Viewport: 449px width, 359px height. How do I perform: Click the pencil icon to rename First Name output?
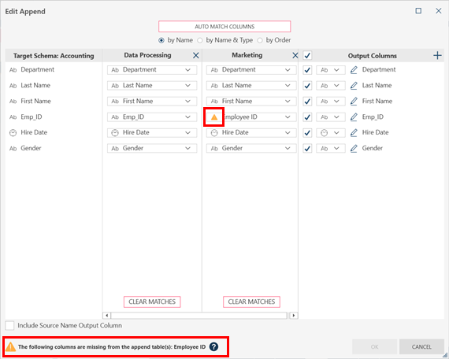tap(354, 102)
